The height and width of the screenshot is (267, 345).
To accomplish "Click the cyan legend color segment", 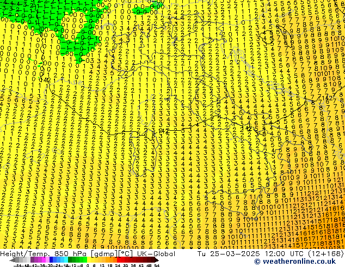I will [x=66, y=260].
